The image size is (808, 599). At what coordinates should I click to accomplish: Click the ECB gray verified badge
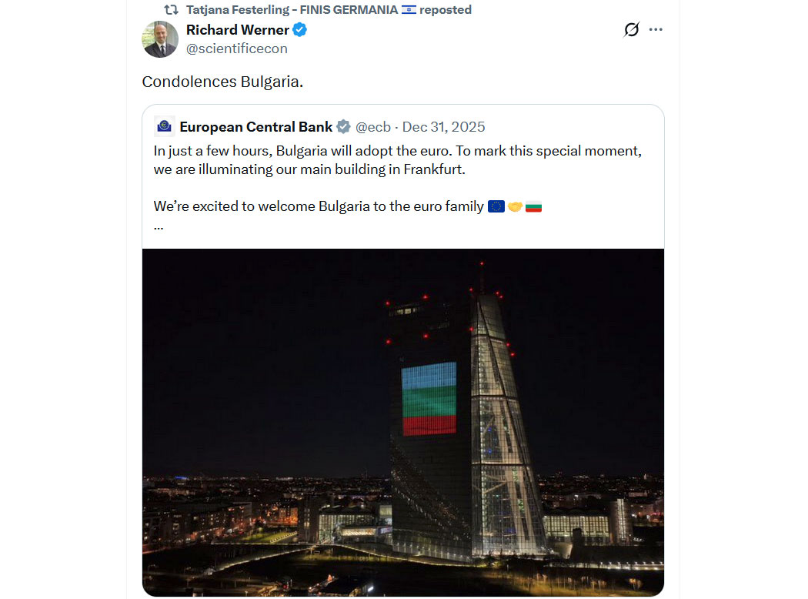click(x=344, y=127)
